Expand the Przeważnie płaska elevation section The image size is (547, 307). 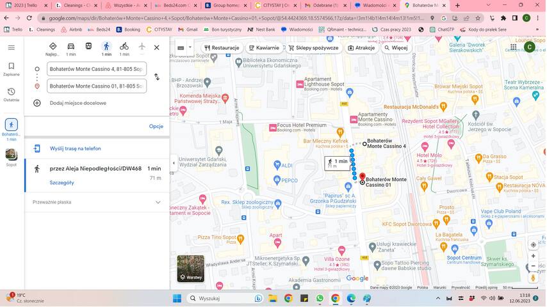(158, 202)
